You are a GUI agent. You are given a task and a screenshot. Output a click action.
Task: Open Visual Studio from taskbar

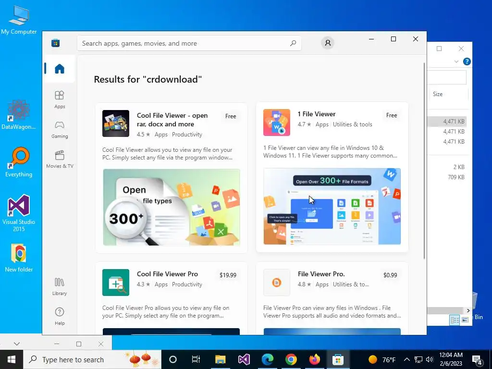tap(244, 359)
